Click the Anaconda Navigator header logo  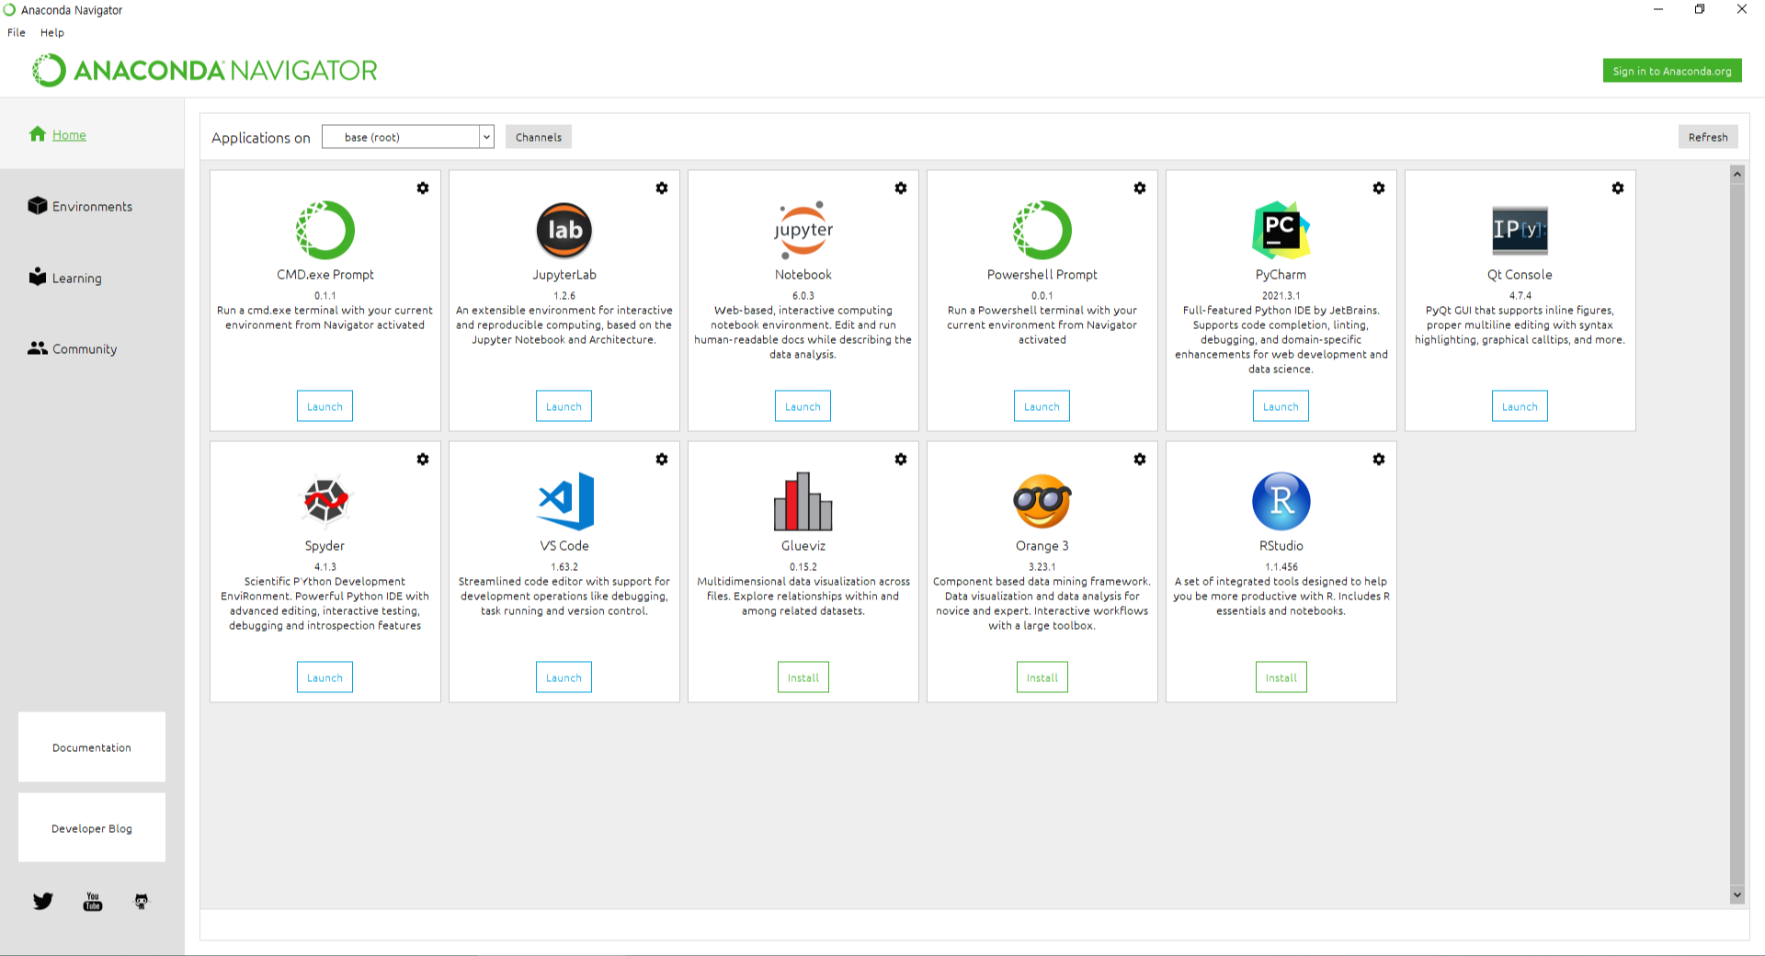click(x=205, y=70)
